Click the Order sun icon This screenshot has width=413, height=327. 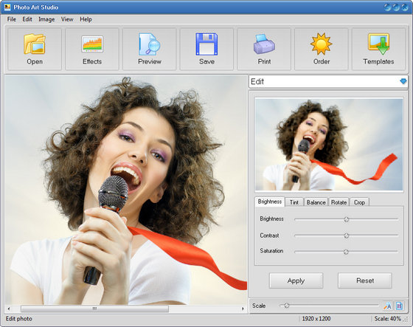pyautogui.click(x=321, y=44)
